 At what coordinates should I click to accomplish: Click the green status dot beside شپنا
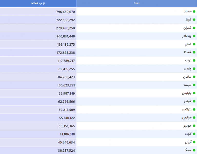pos(194,20)
